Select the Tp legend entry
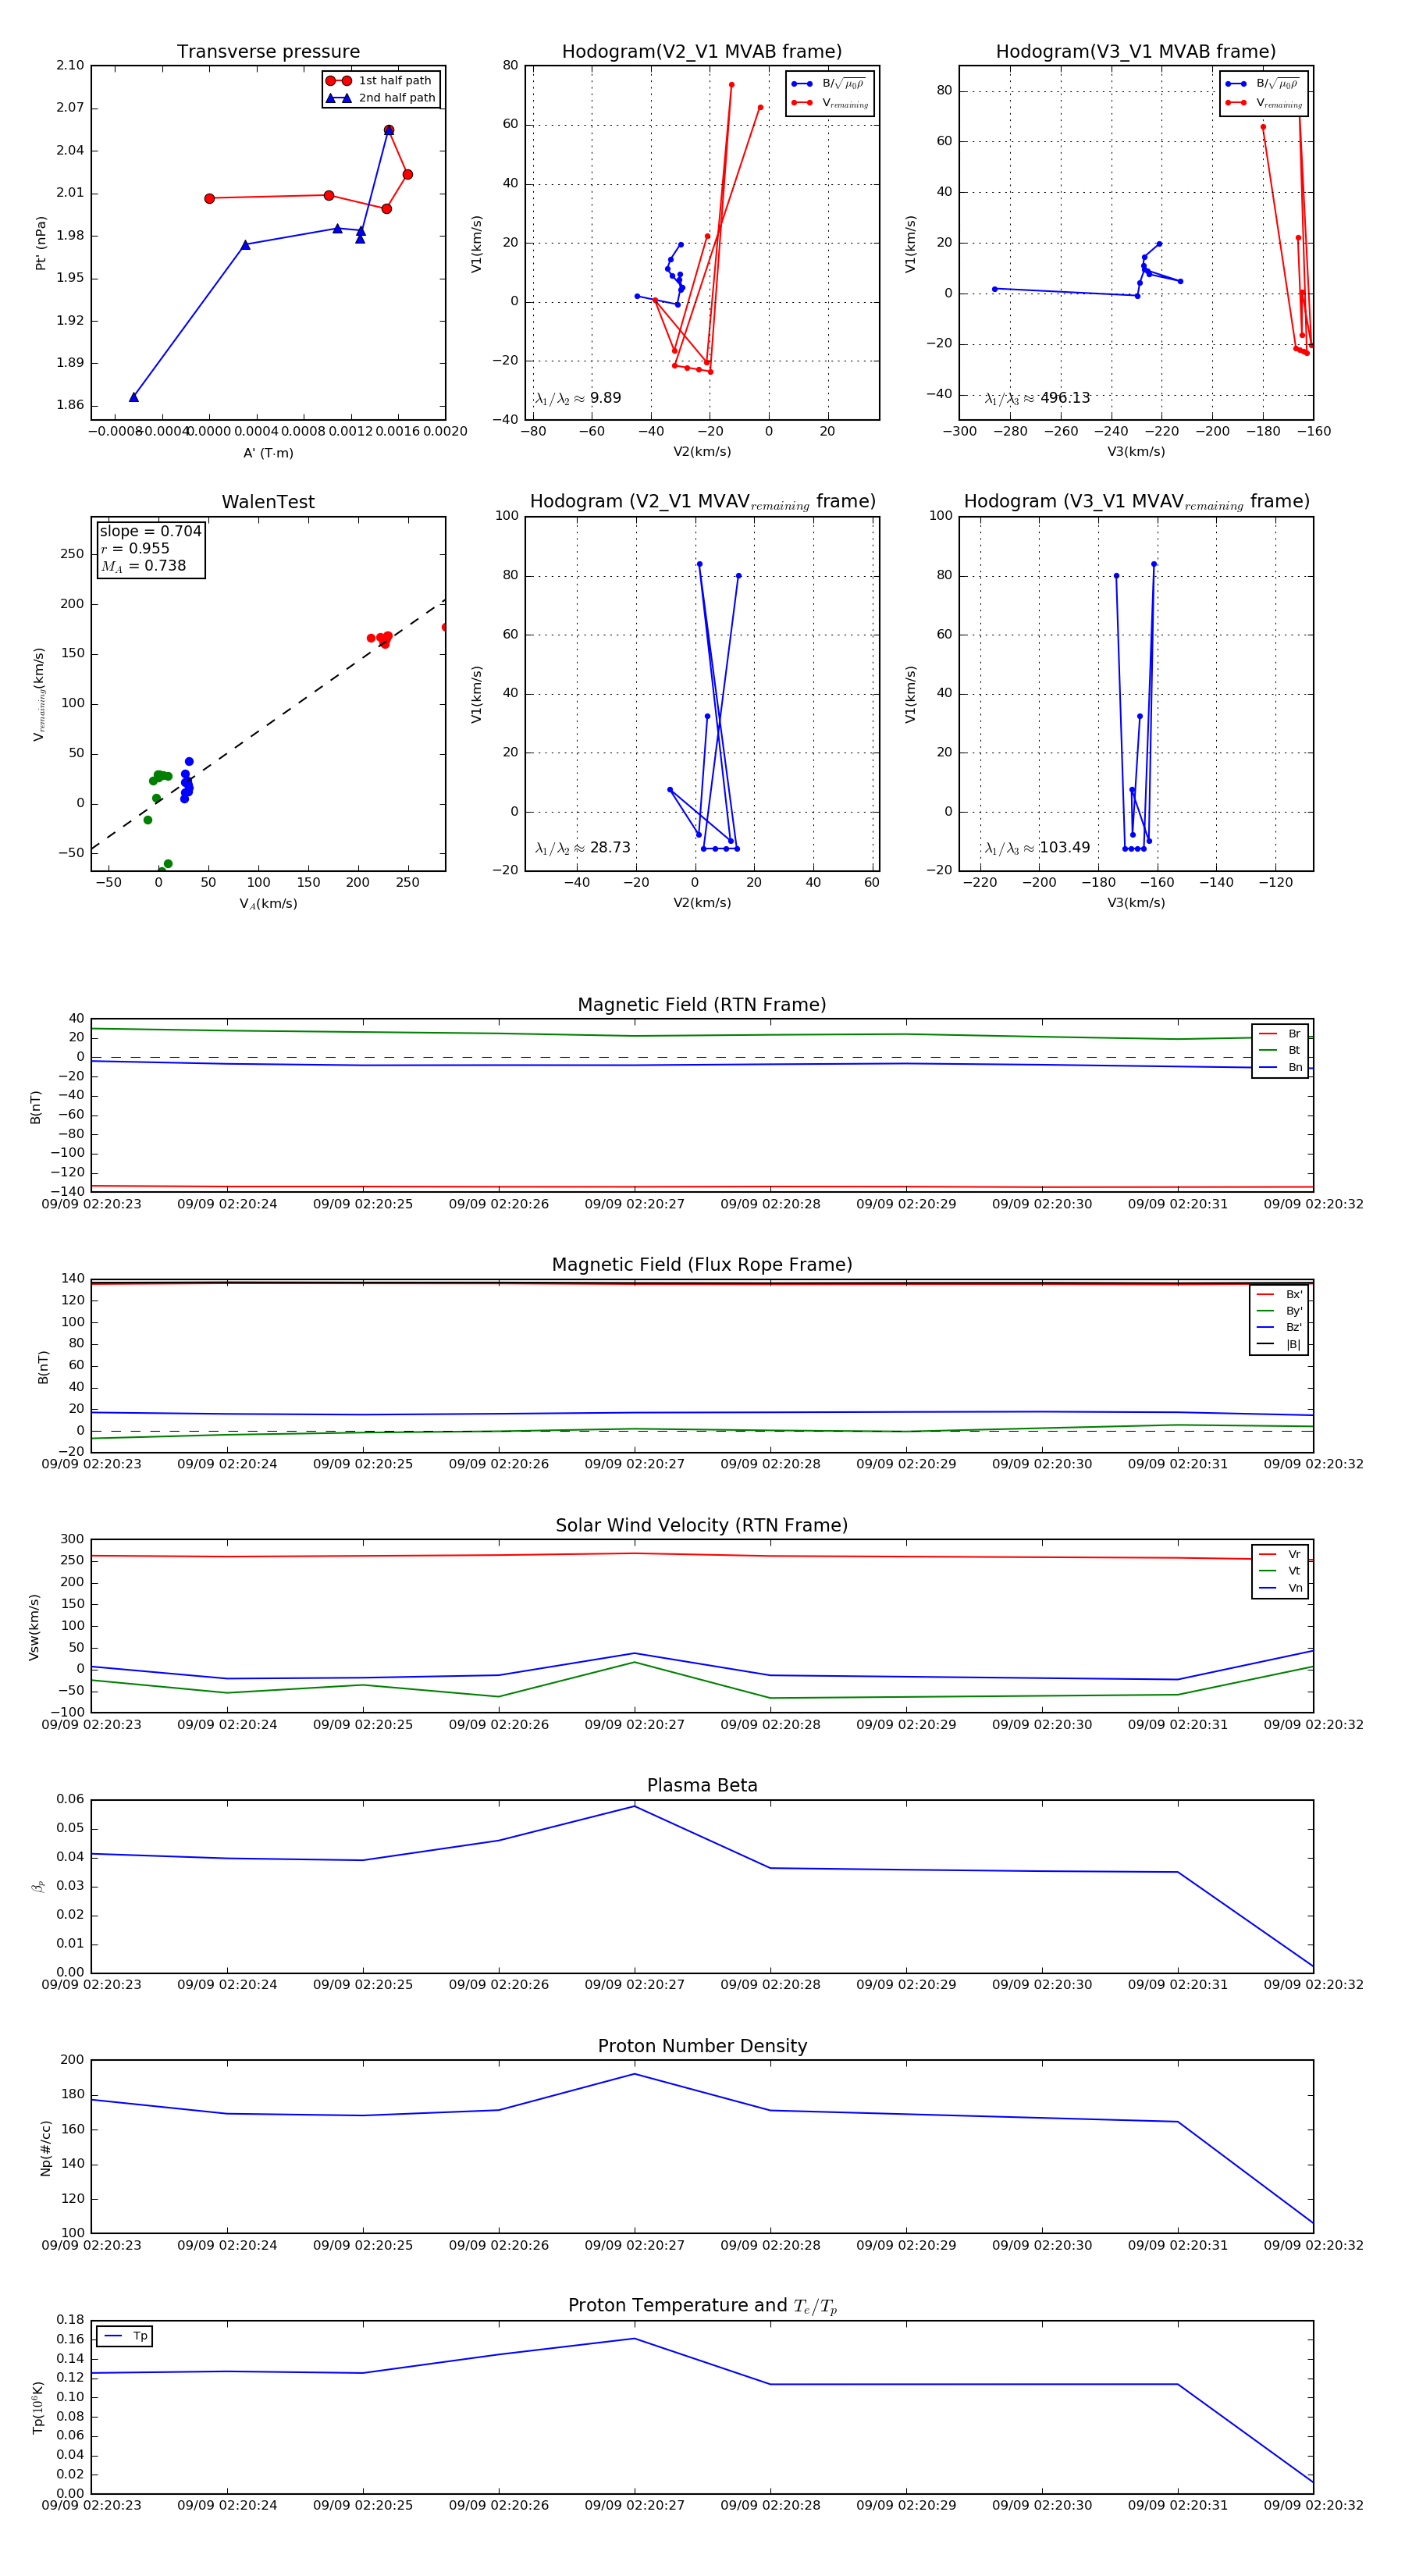1405x2576 pixels. [125, 2336]
